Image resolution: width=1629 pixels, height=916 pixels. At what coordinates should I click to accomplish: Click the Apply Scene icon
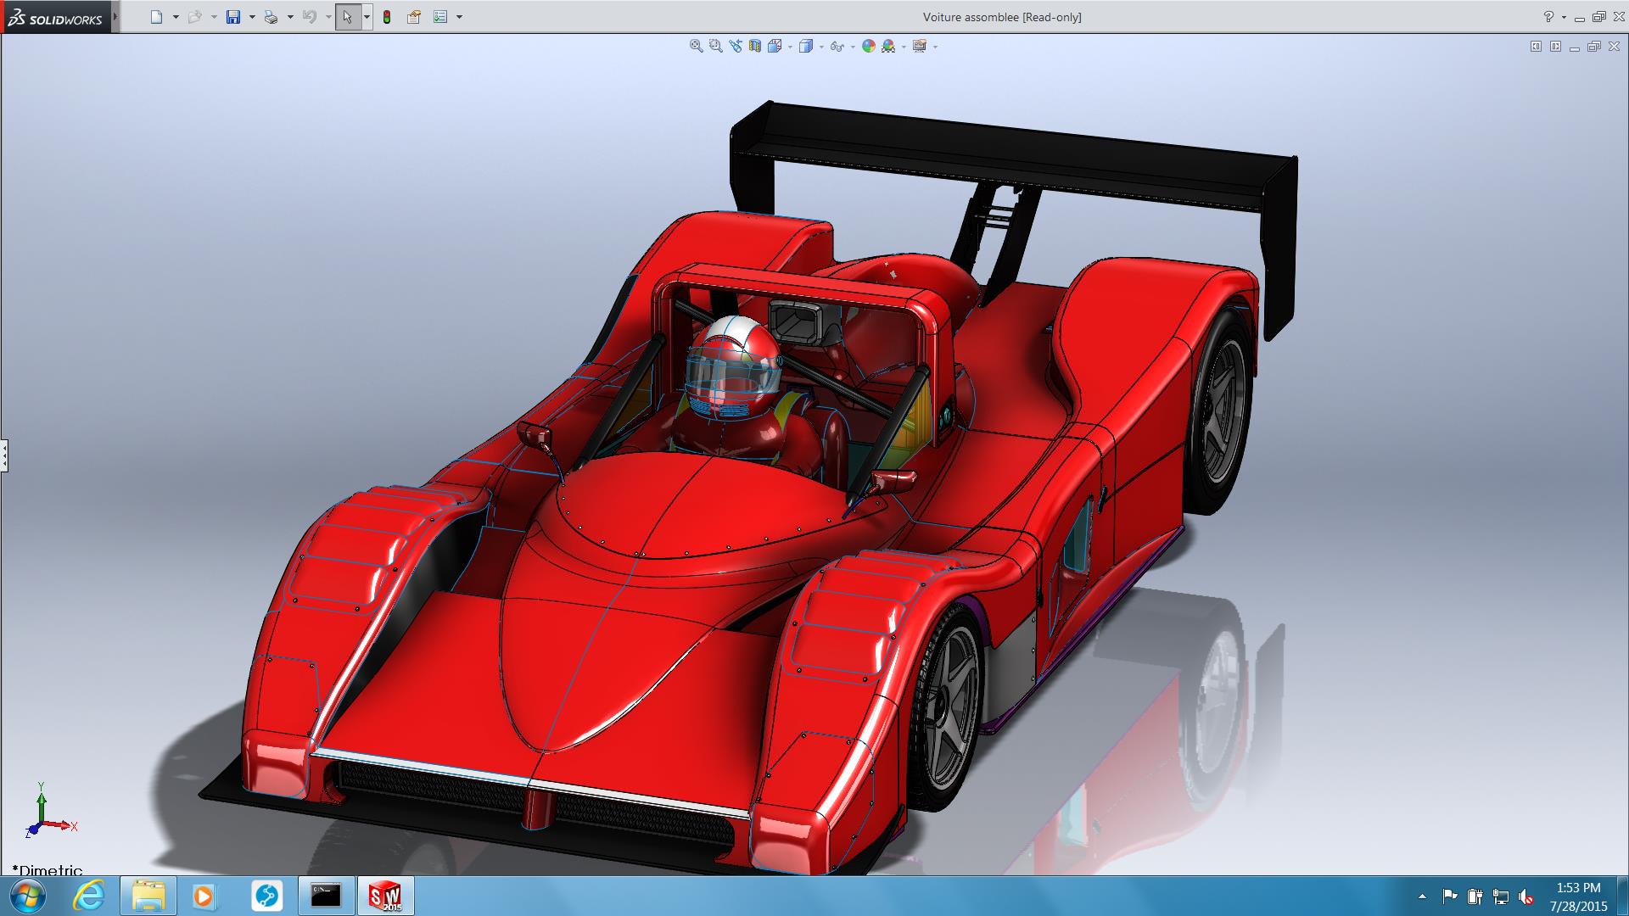(888, 47)
